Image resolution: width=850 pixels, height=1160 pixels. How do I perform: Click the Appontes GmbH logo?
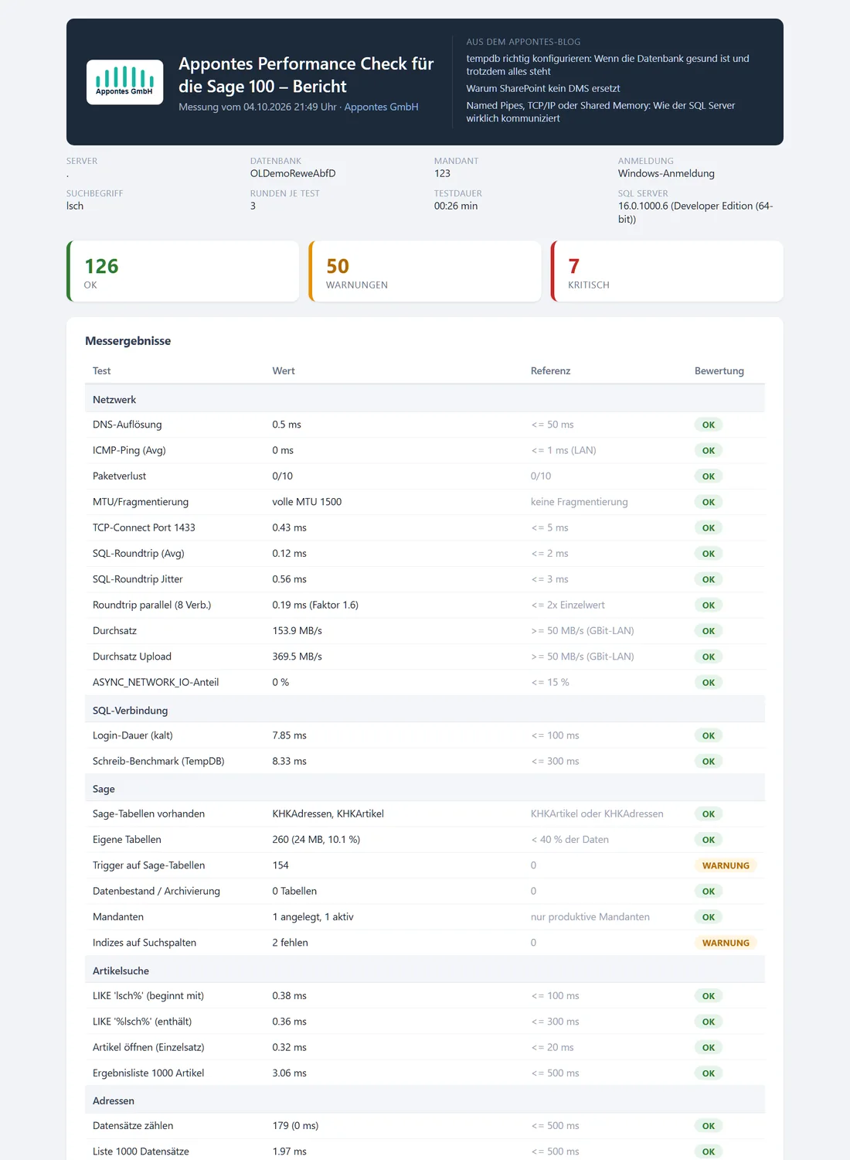124,82
